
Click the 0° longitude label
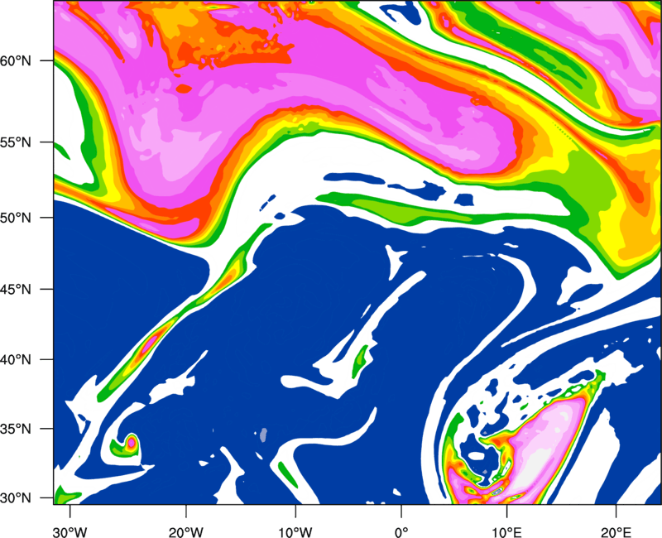pos(401,531)
